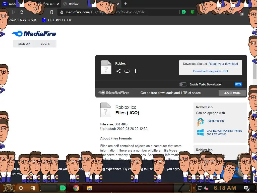Bookmark this page using the bookmark icon

coord(52,12)
